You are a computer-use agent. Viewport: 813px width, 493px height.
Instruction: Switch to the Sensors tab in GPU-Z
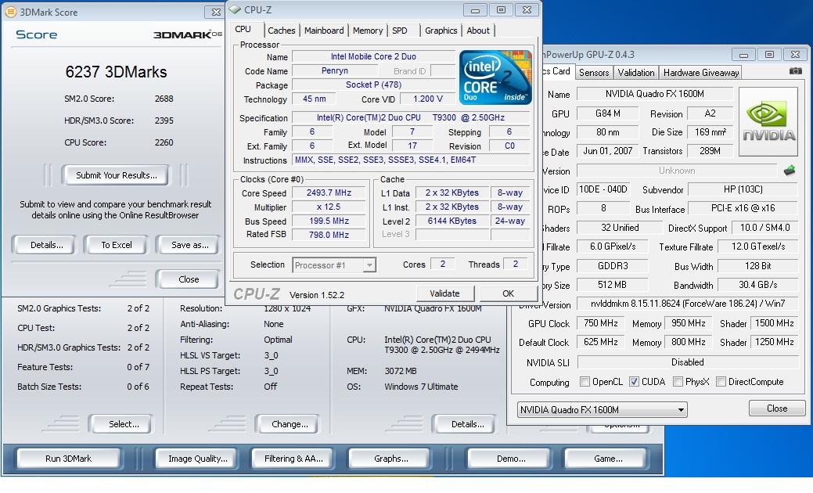594,73
